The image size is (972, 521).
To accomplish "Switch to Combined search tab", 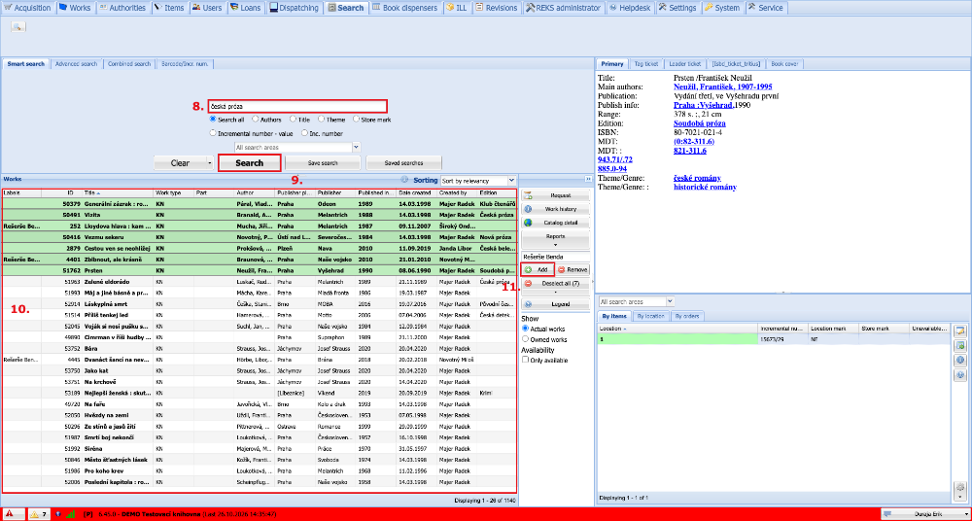I will (129, 64).
